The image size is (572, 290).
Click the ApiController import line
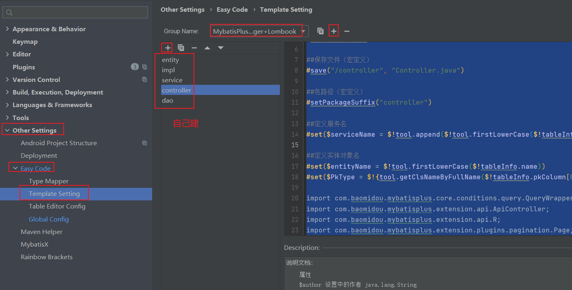click(428, 209)
